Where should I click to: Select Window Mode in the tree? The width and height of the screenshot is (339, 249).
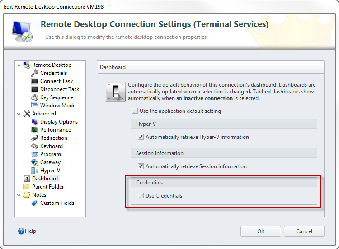[57, 106]
